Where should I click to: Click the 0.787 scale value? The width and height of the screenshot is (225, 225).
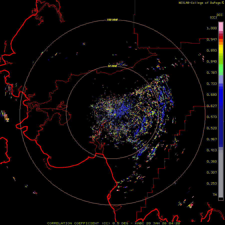tap(212, 72)
